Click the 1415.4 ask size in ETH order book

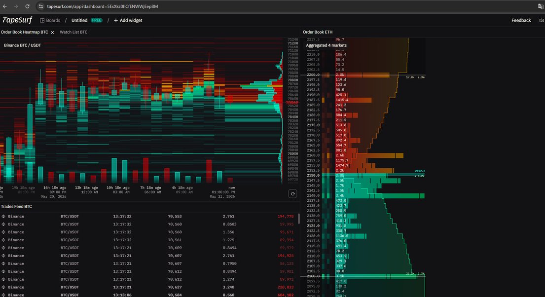point(342,100)
